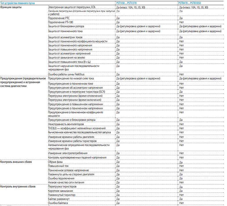Click PSTB 'Нет' in 'Неисправность вентиляторов' row
227x206 pixels.
tap(181, 124)
